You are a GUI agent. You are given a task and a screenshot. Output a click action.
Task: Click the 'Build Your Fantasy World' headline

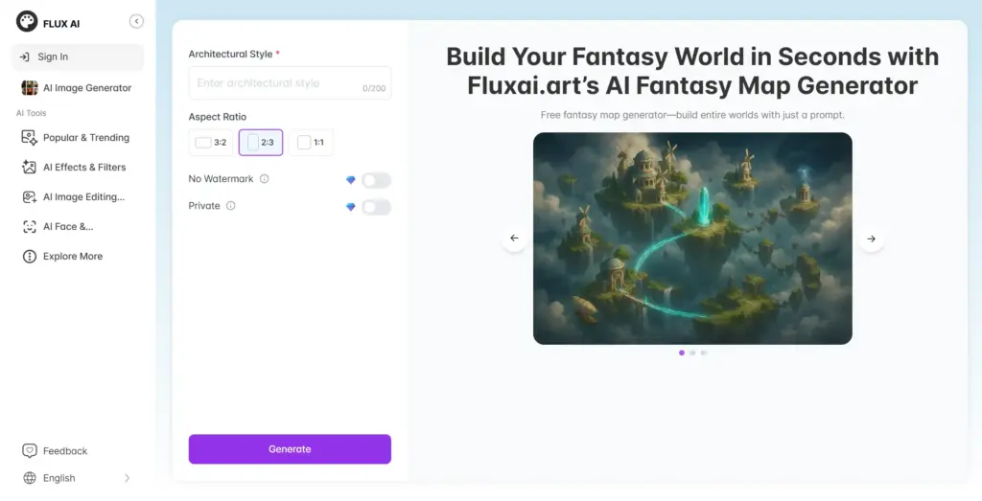click(x=692, y=71)
